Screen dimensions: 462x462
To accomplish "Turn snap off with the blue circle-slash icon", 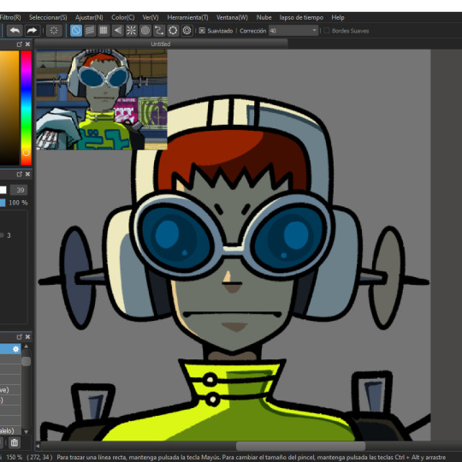I will (x=76, y=31).
